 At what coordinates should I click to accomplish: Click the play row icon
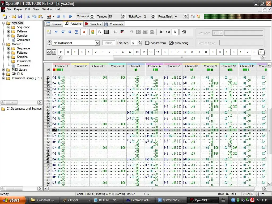(x=76, y=32)
